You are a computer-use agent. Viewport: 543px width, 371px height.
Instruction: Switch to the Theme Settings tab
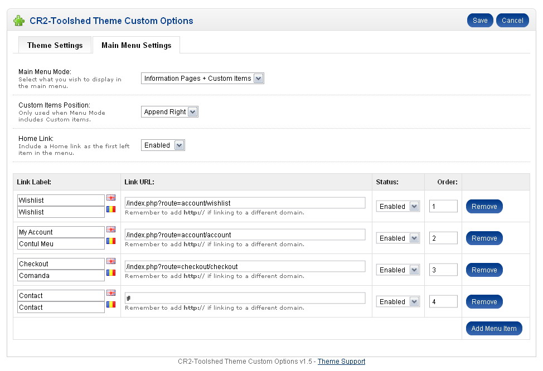pos(55,46)
